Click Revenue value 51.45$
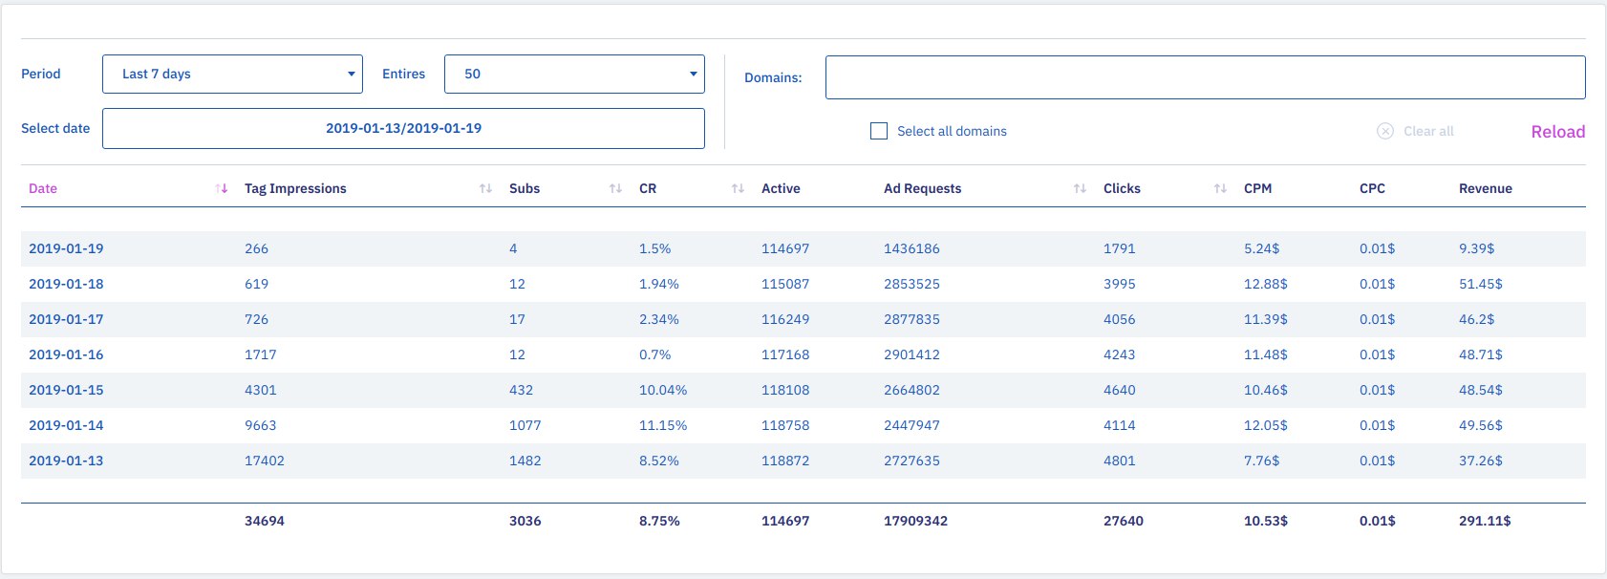Screen dimensions: 1607x579 click(x=1481, y=284)
